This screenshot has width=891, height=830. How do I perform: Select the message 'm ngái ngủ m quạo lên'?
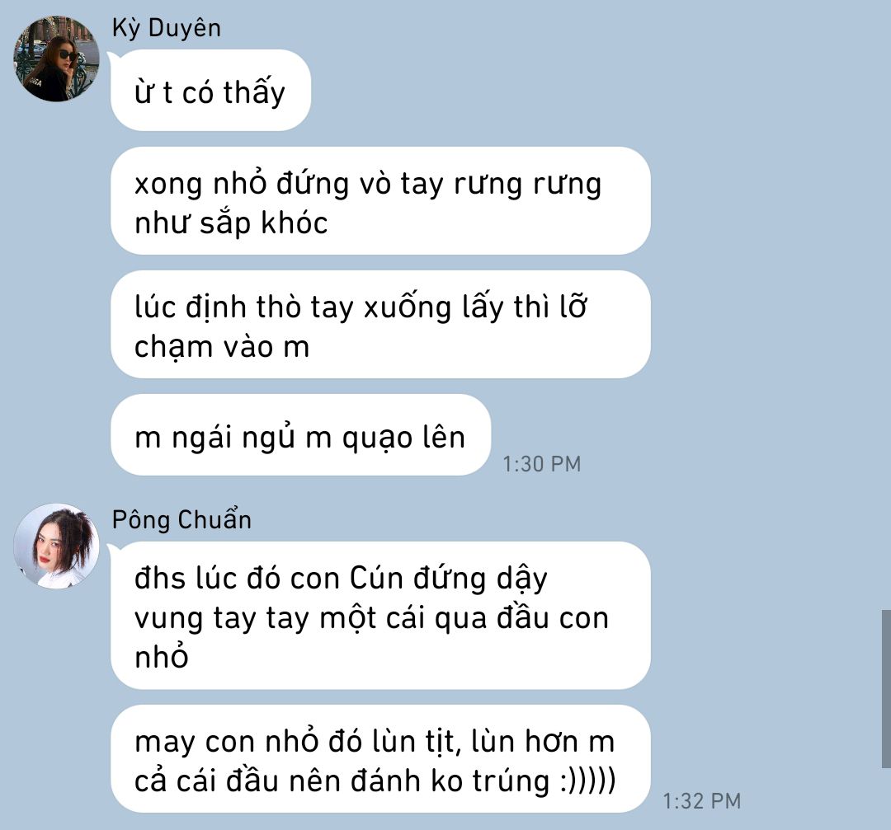(300, 435)
